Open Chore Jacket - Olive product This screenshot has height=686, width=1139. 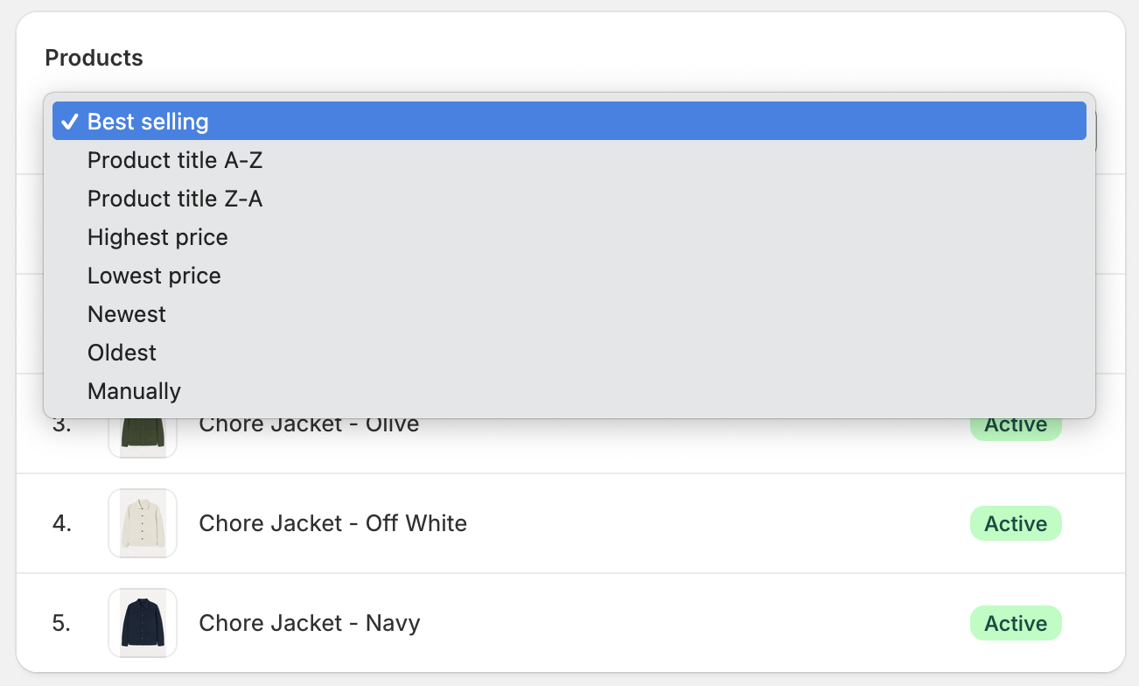[309, 426]
